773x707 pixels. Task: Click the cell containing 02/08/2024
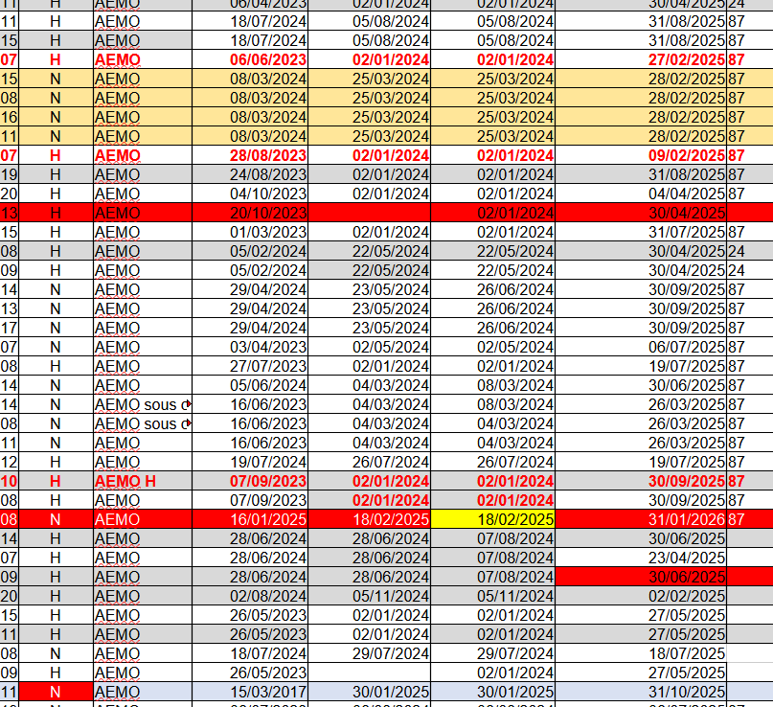(268, 596)
